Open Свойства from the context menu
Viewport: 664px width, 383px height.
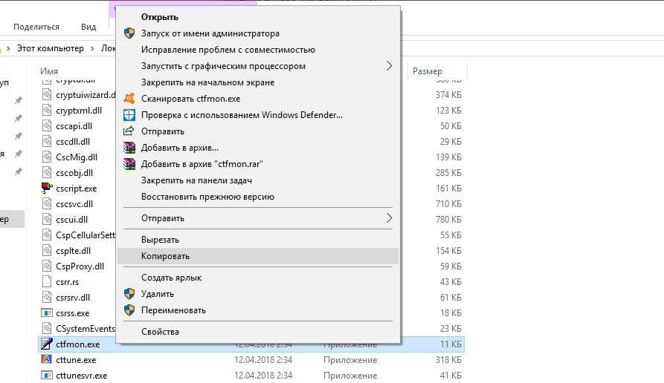[258, 332]
